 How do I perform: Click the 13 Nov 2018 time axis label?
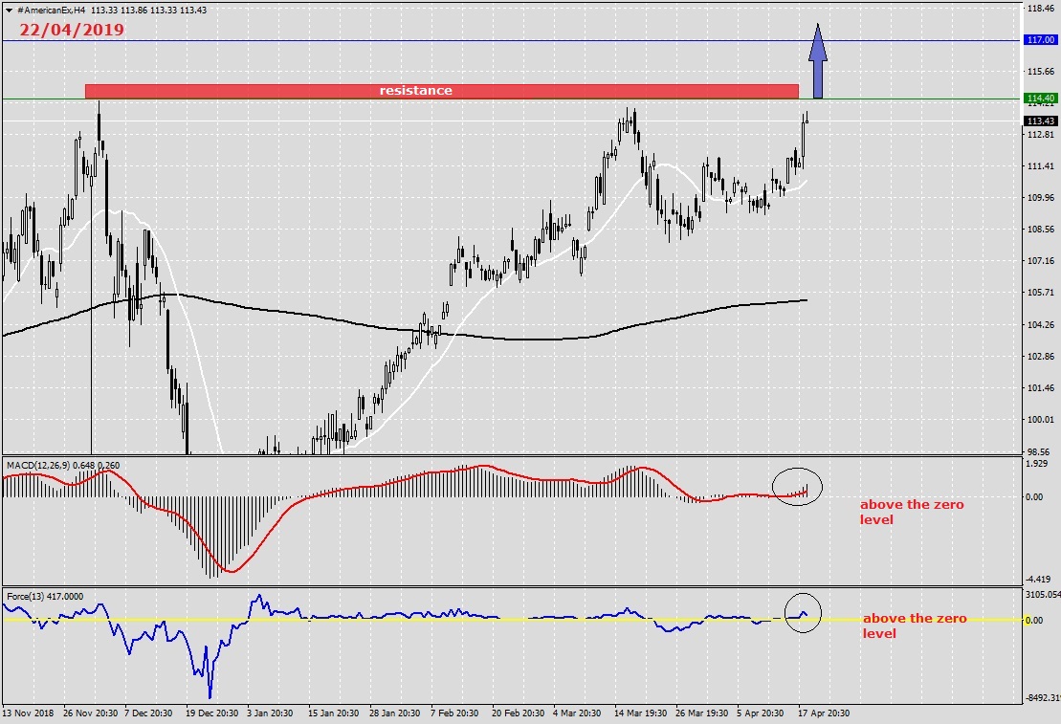pos(27,713)
